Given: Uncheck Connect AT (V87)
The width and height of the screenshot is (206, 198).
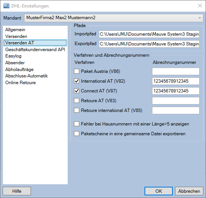Looking at the screenshot, I should [77, 91].
